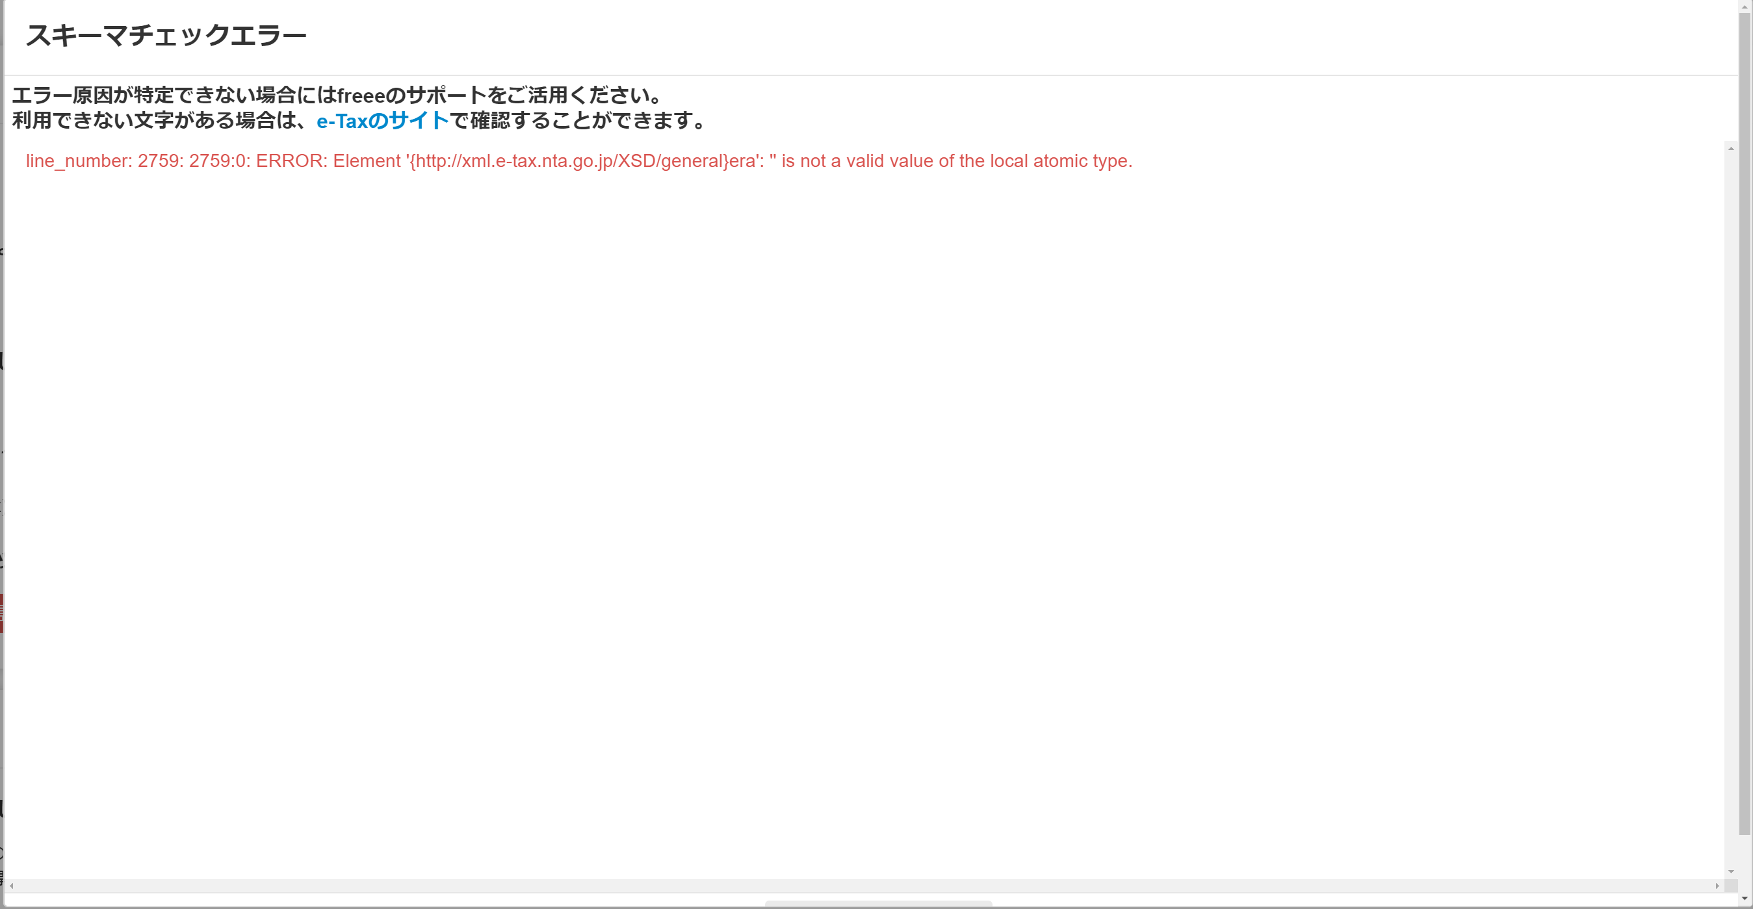
Task: Click outer page scroll up arrow
Action: 1745,6
